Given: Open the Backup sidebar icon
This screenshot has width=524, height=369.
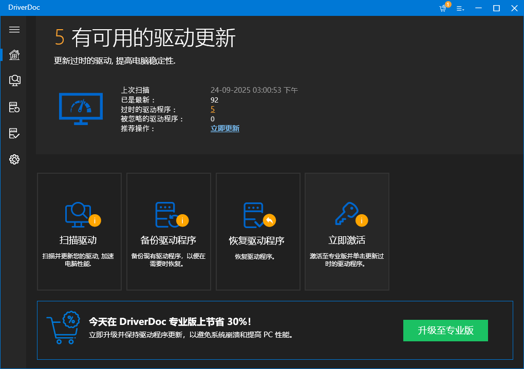Looking at the screenshot, I should (x=14, y=107).
